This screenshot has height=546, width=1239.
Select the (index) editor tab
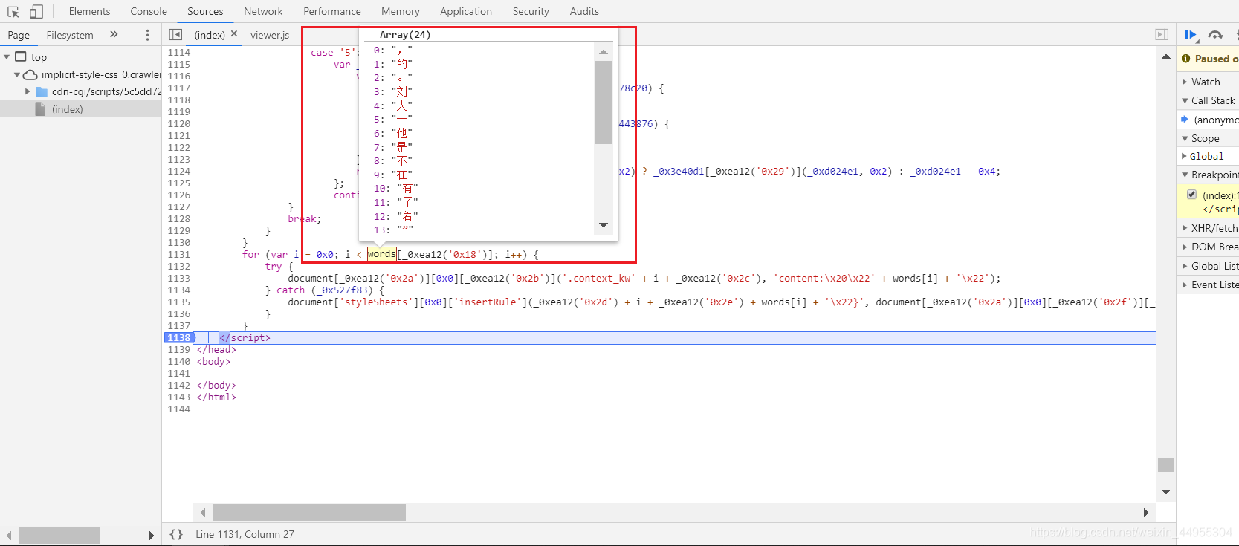coord(210,35)
